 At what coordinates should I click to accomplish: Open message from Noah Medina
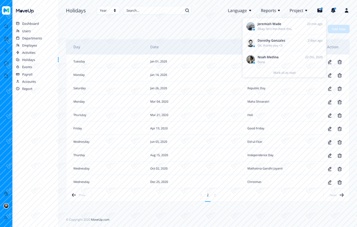click(284, 60)
